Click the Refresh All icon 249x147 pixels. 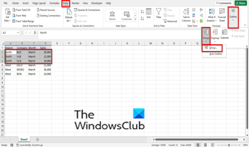[x=69, y=12]
